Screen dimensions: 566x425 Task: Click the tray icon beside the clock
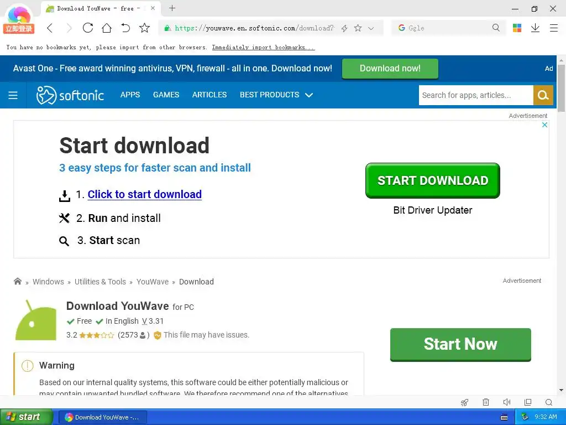coord(525,417)
